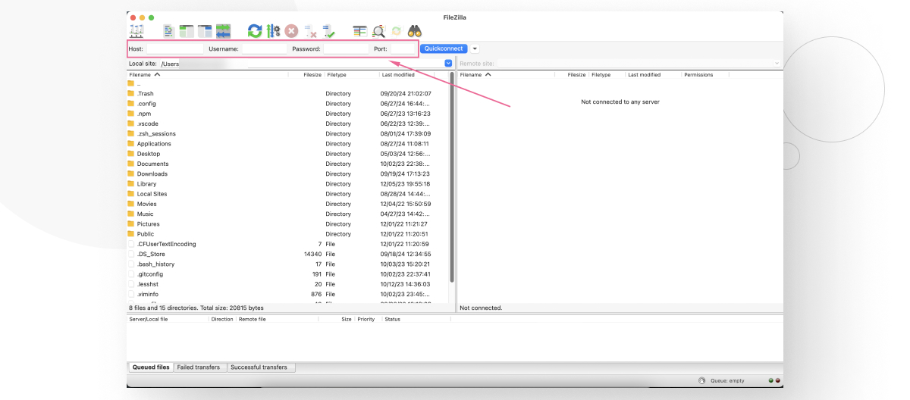Open the Site Manager icon
Screen dimensions: 910x400
(136, 31)
